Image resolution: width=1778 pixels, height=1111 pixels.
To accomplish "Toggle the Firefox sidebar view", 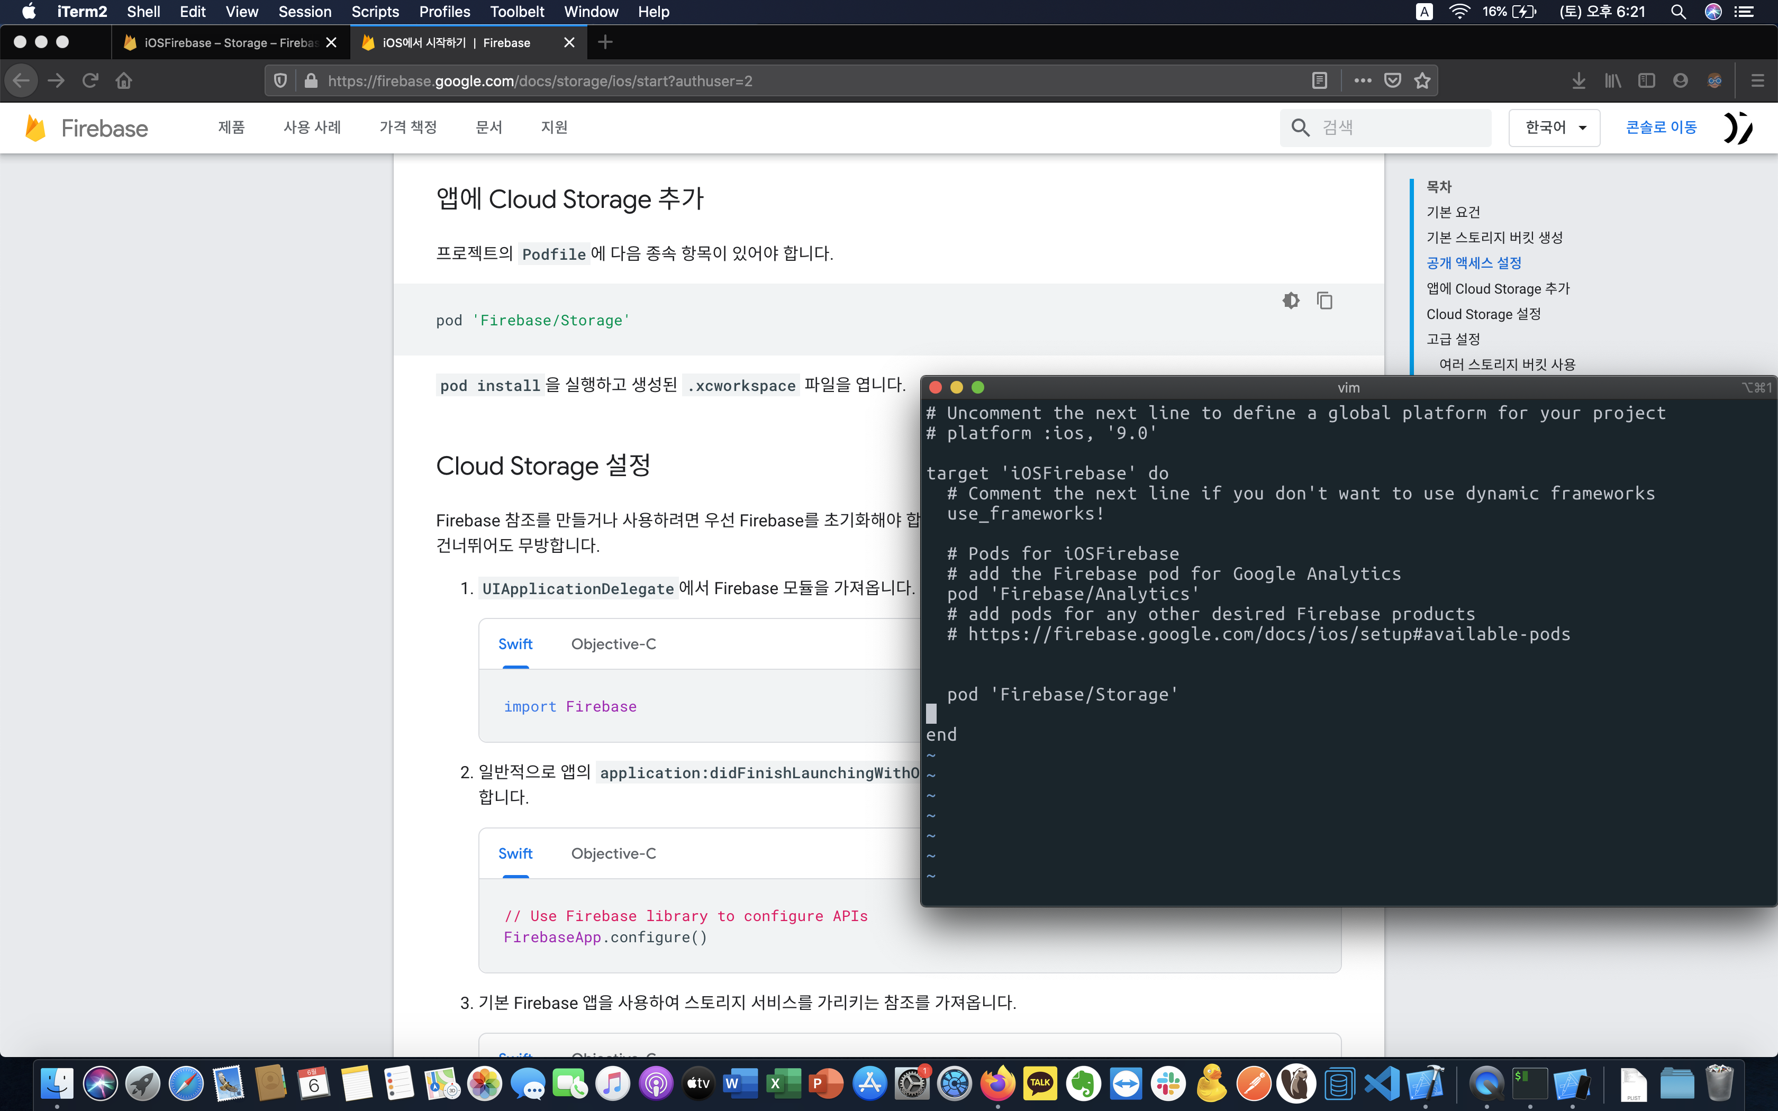I will 1646,81.
